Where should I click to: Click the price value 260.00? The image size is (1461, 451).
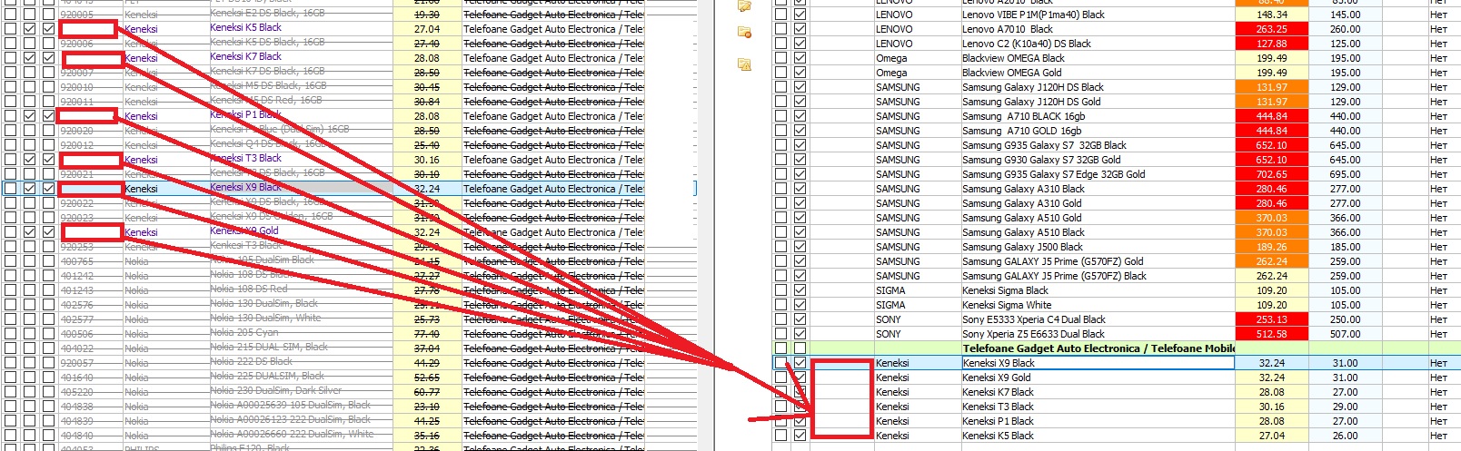pos(1346,29)
